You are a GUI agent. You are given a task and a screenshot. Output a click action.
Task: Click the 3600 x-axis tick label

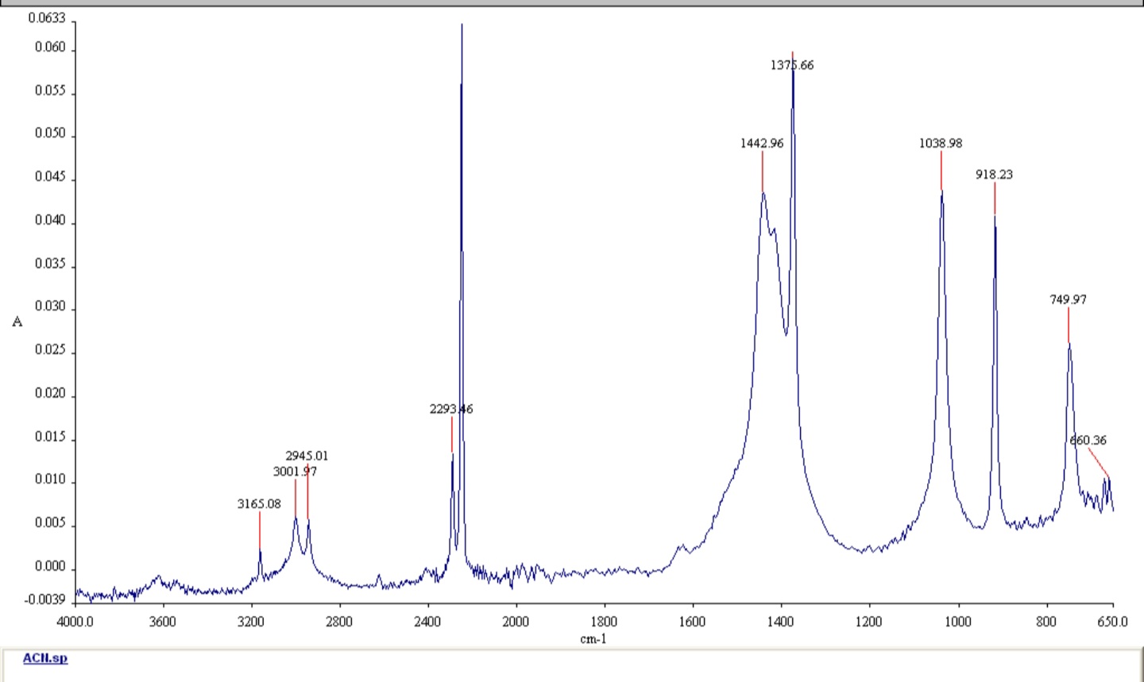(163, 622)
